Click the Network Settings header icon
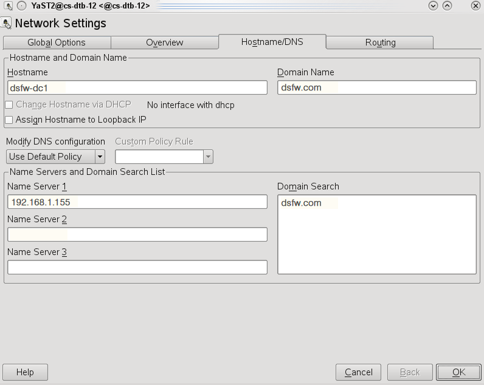 click(x=7, y=24)
